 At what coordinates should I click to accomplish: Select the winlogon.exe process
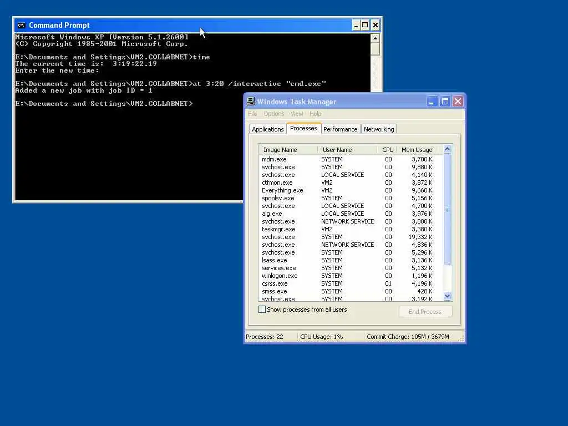[x=351, y=276]
